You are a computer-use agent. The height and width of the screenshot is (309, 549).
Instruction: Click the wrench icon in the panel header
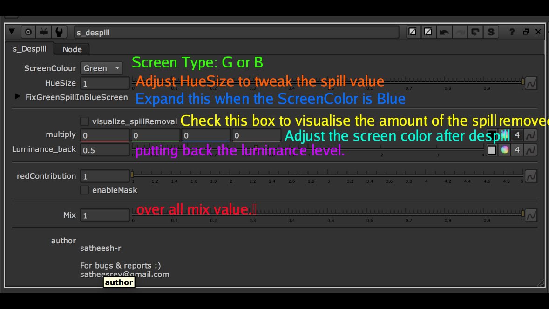click(59, 32)
